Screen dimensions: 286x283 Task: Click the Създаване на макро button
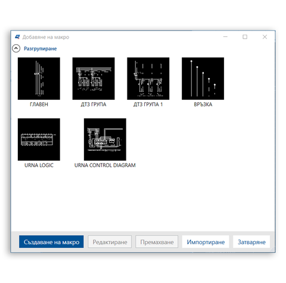coord(51,242)
